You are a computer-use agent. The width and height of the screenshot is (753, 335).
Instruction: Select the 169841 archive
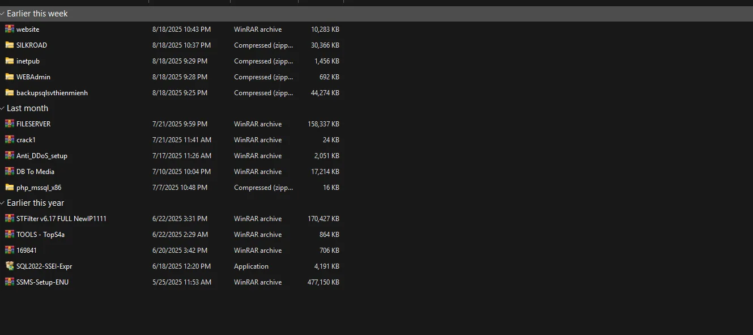[26, 250]
